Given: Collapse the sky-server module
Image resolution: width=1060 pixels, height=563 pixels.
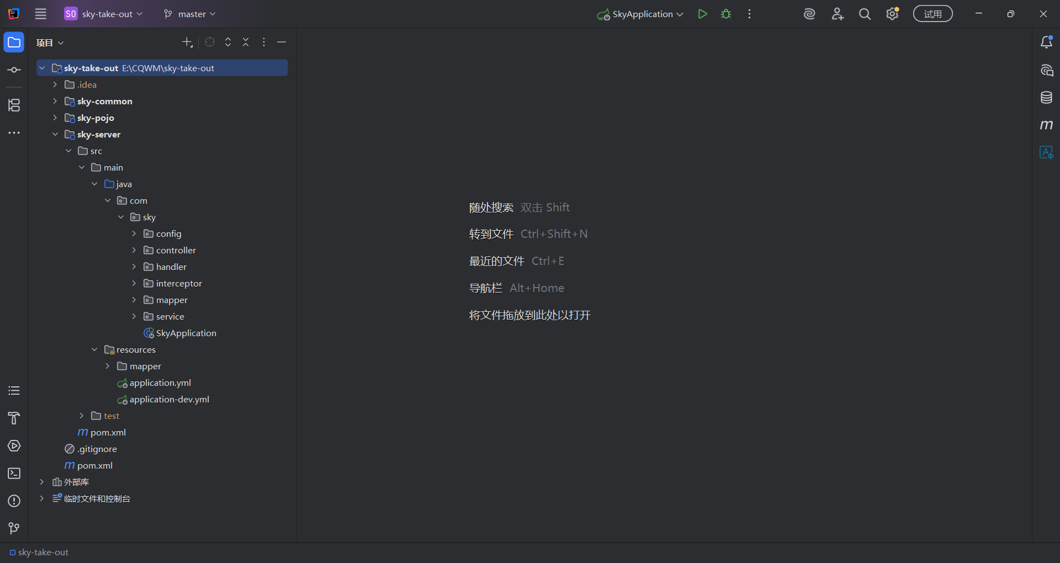Looking at the screenshot, I should tap(55, 135).
